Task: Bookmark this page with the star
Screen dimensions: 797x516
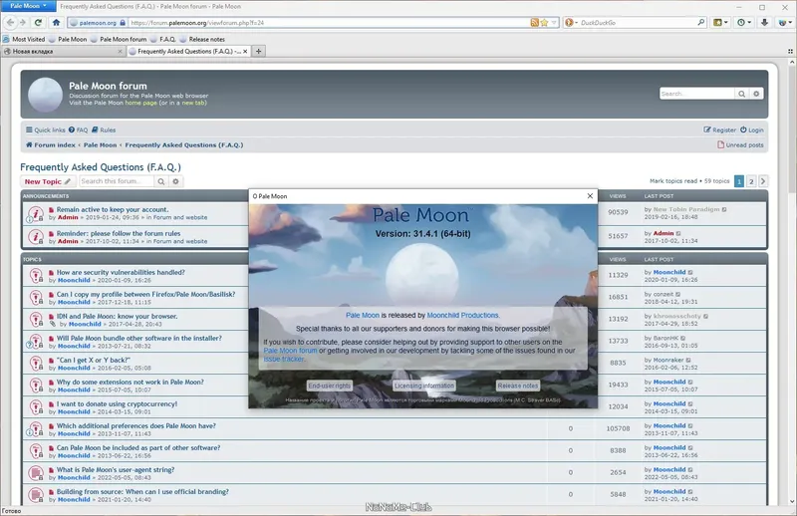Action: click(x=544, y=23)
